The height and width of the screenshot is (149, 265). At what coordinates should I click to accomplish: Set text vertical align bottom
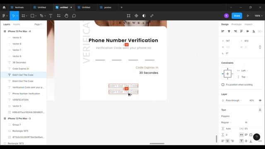coord(251,141)
